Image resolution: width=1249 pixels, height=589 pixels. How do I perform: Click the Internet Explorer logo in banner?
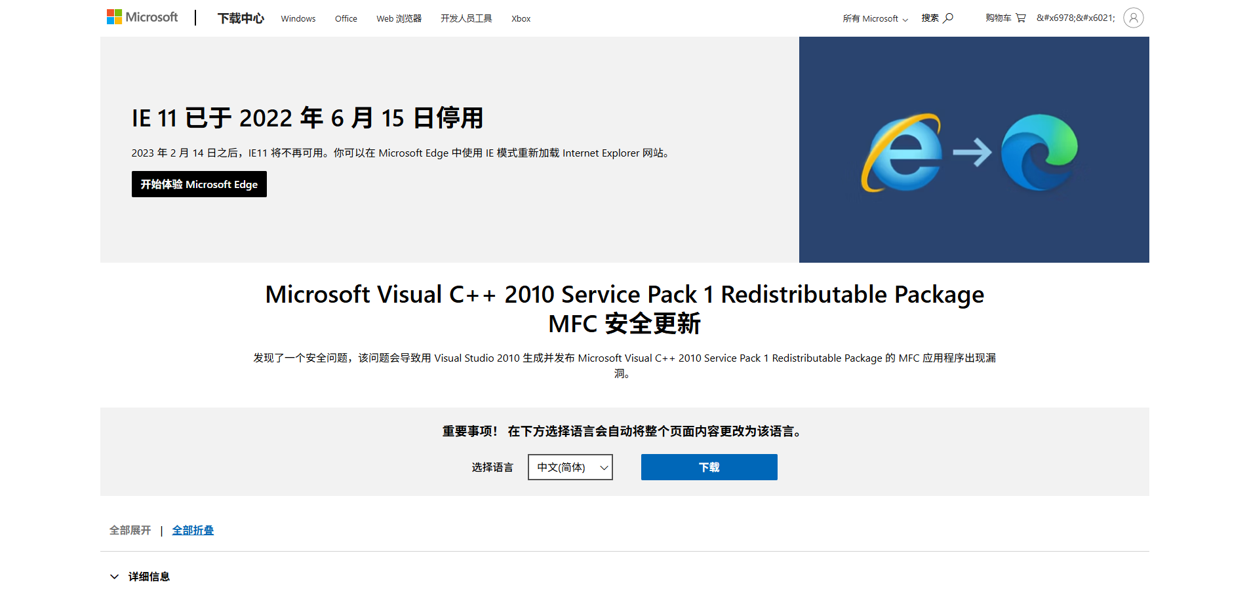point(902,153)
